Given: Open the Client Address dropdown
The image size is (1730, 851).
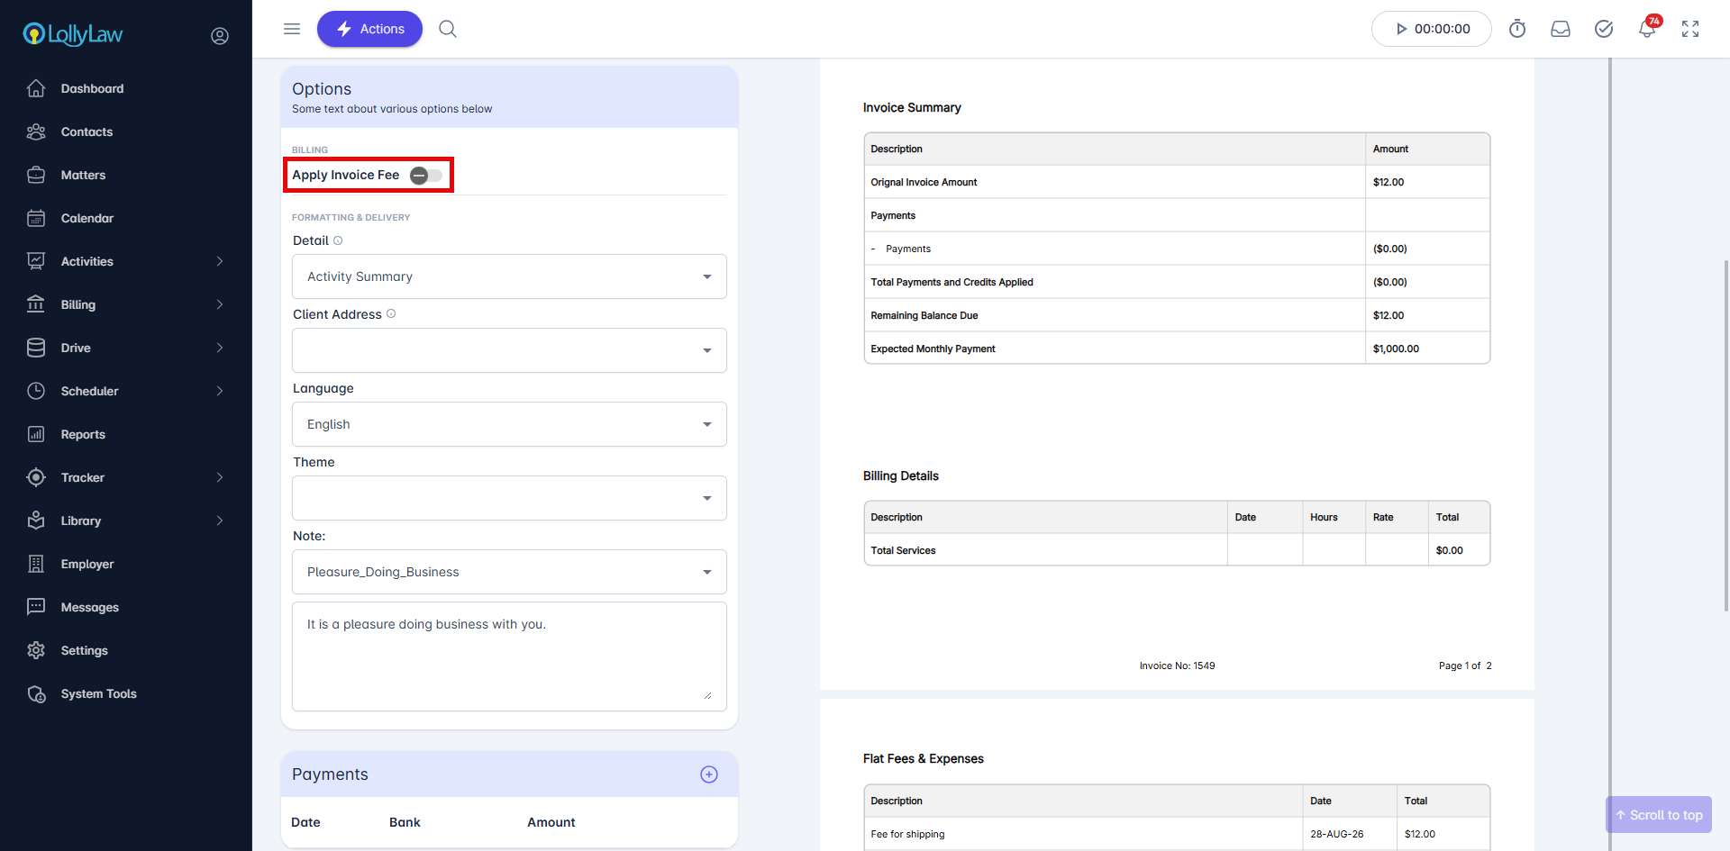Looking at the screenshot, I should 509,350.
